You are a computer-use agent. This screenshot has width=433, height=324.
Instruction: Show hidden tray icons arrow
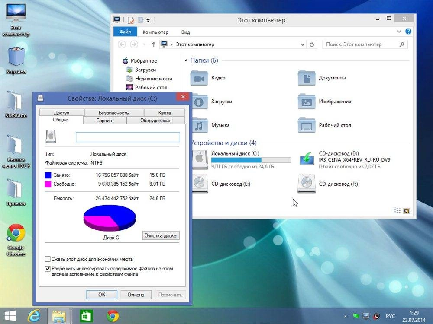pos(346,316)
